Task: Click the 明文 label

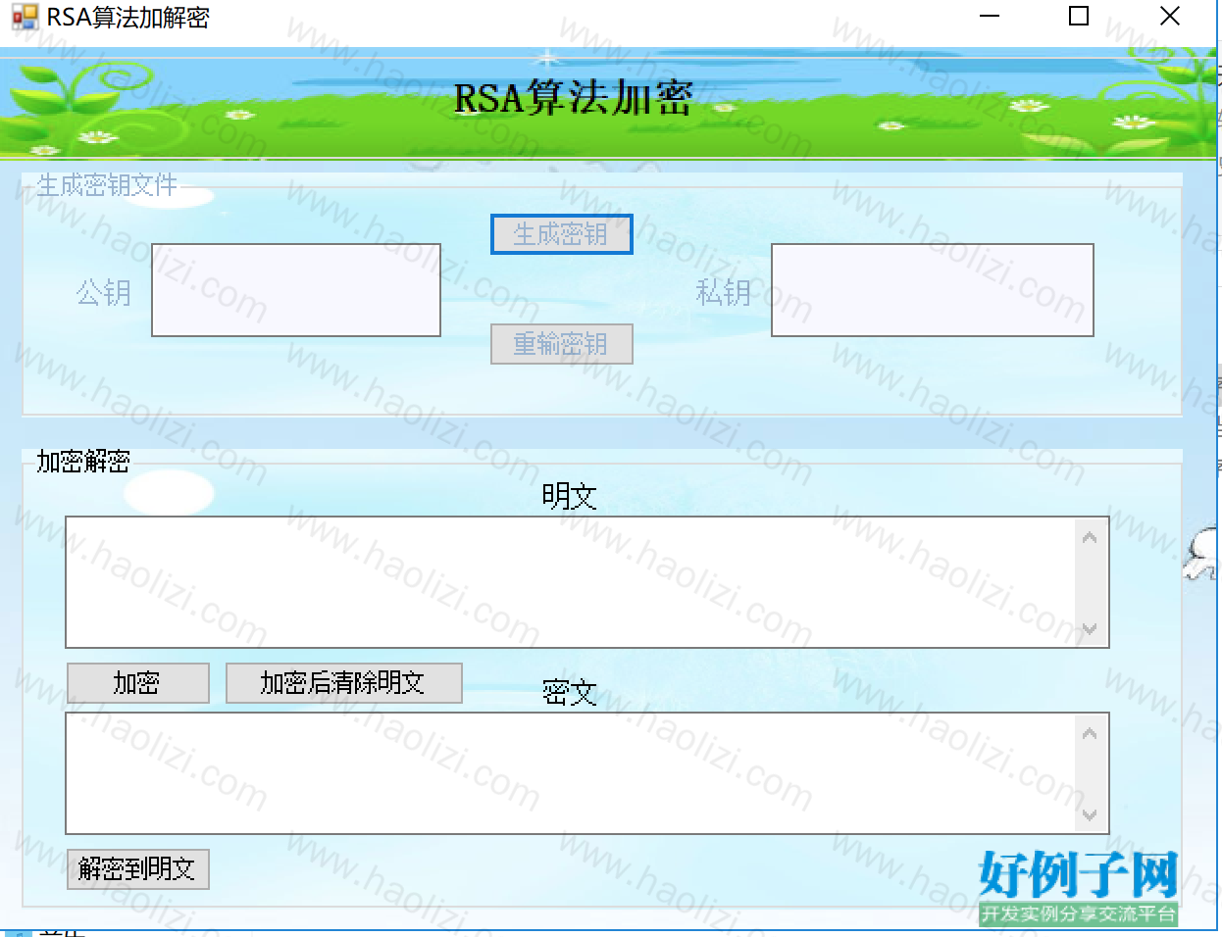Action: 570,496
